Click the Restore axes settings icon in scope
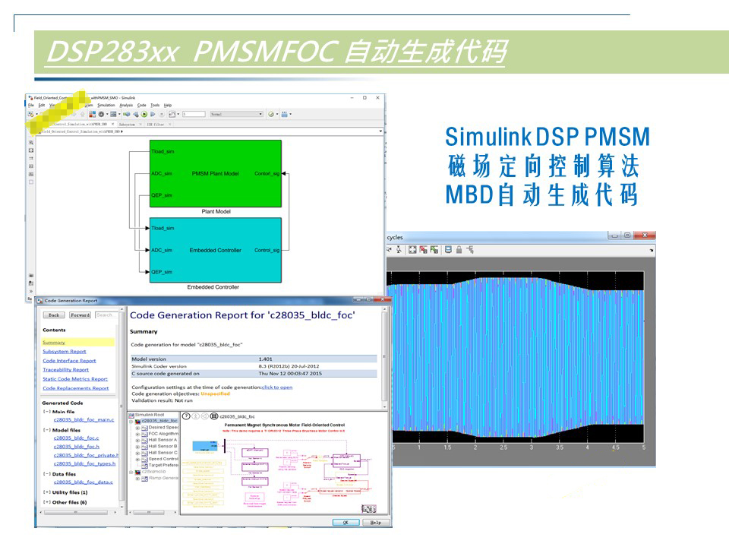 434,250
